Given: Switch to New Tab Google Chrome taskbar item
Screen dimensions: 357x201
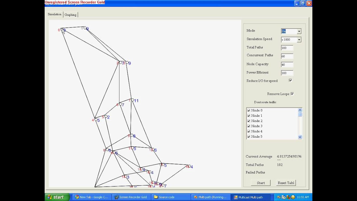Looking at the screenshot, I should (x=92, y=197).
